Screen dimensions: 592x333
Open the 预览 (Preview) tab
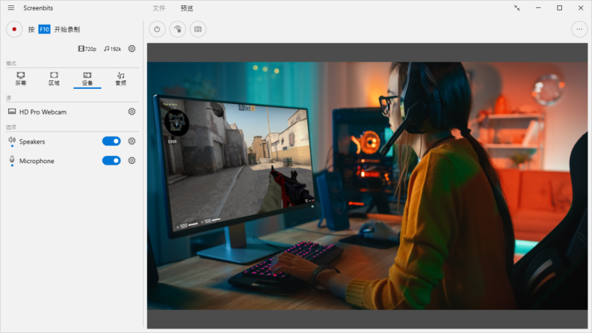(x=186, y=8)
